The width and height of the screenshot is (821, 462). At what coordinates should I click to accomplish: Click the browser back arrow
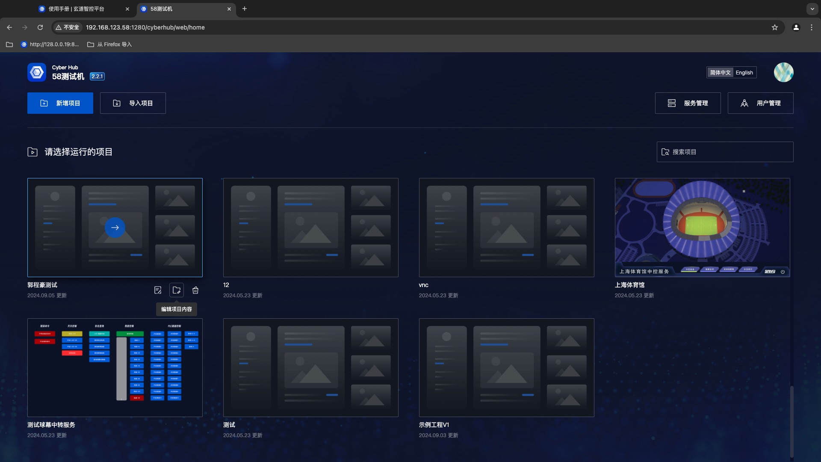(x=9, y=27)
